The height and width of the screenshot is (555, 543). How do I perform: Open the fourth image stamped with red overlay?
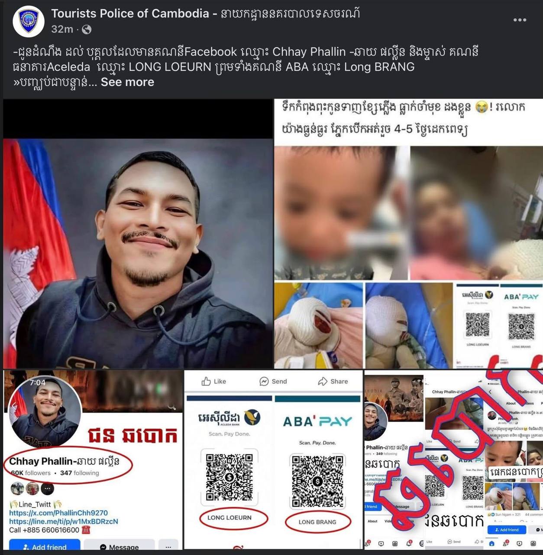(454, 460)
